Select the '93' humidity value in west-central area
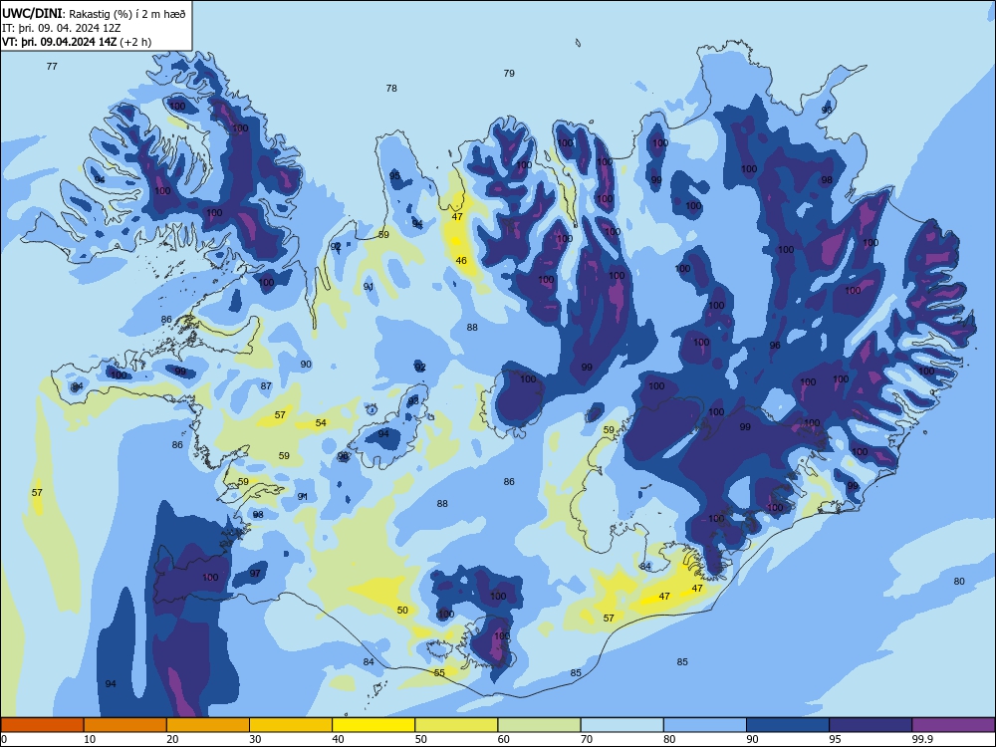 tap(413, 400)
